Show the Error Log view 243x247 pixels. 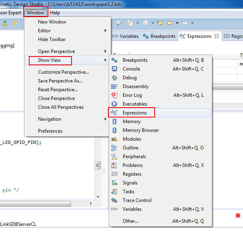[160, 95]
